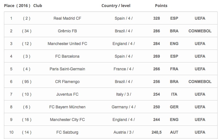Click the Club column header
The image size is (221, 139).
click(37, 6)
